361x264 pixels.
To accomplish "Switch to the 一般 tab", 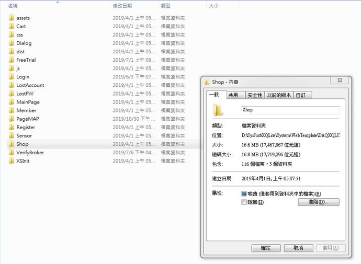I will point(217,94).
